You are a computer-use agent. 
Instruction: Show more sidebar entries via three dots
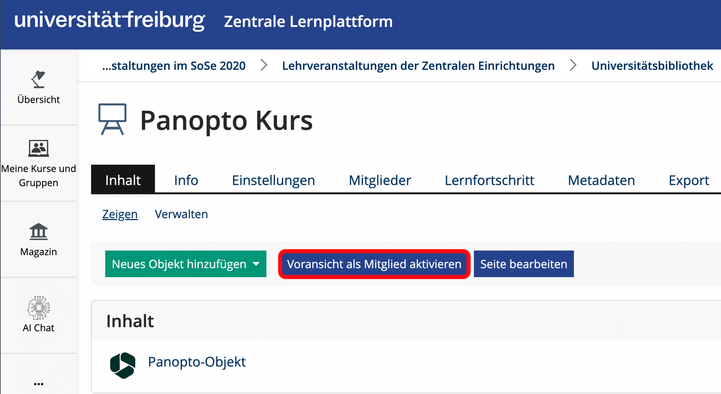point(39,384)
